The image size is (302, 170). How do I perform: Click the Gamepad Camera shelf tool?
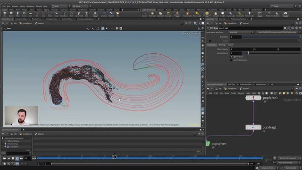(x=285, y=14)
